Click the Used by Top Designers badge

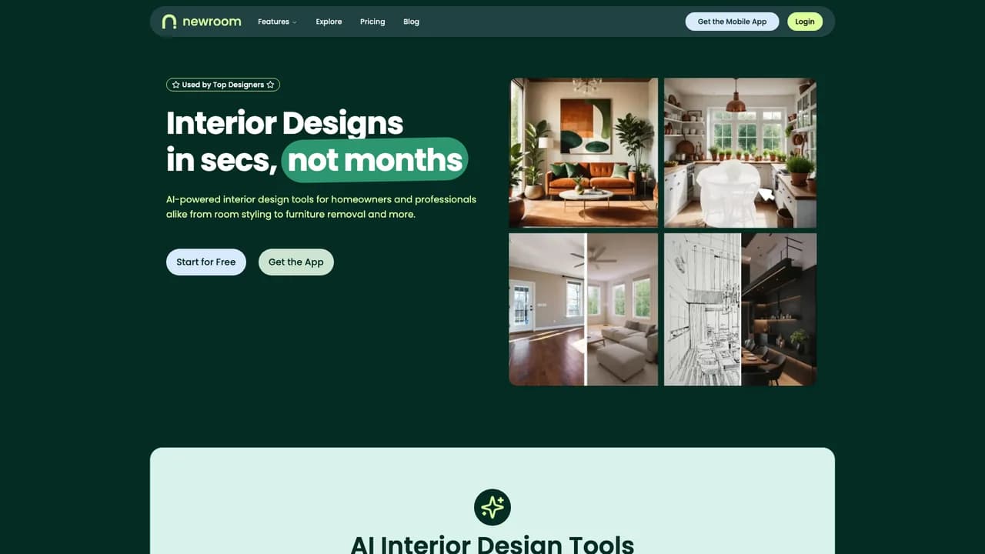[x=223, y=85]
